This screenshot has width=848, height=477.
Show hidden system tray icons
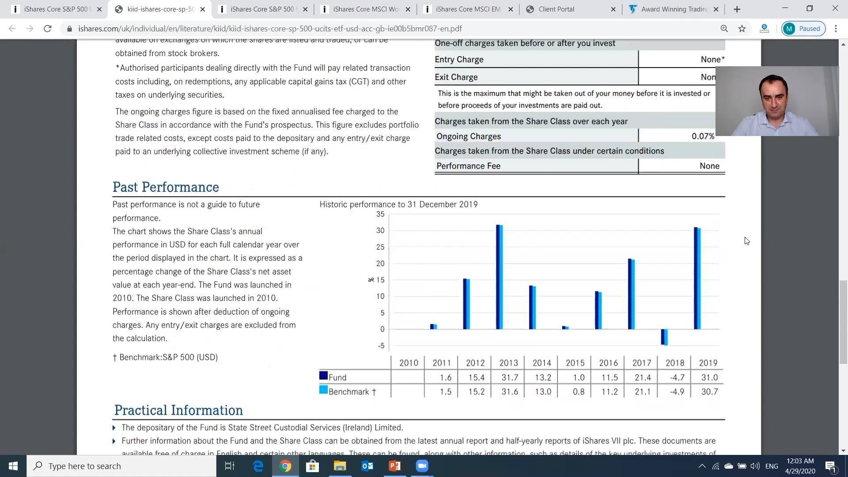pos(702,466)
